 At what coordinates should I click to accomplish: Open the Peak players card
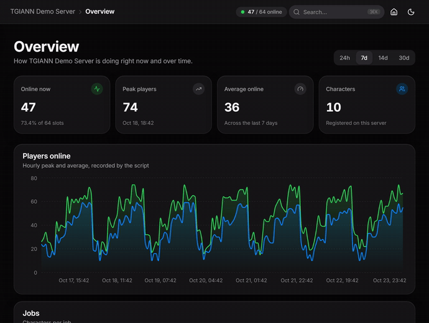point(164,104)
